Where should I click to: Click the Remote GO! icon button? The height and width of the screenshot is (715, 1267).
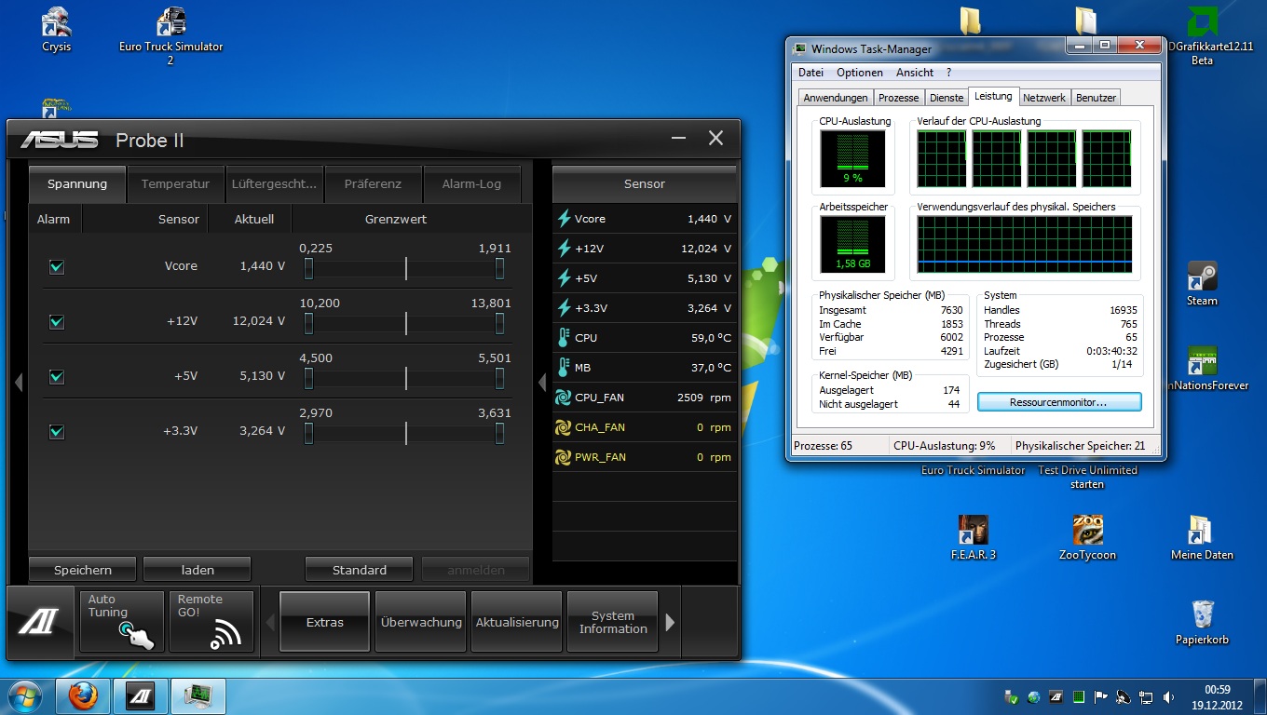[x=211, y=622]
